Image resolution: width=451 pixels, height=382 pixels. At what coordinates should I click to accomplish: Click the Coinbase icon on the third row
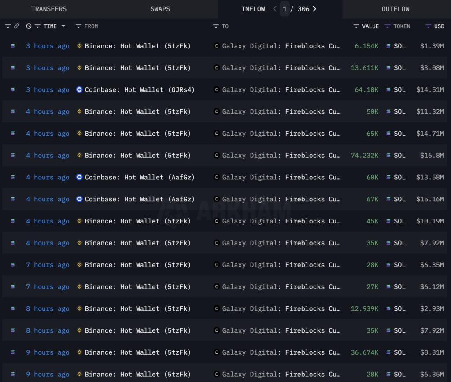pyautogui.click(x=78, y=89)
